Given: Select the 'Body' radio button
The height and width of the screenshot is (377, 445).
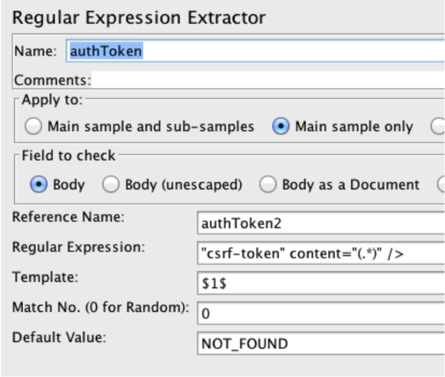Looking at the screenshot, I should click(39, 185).
